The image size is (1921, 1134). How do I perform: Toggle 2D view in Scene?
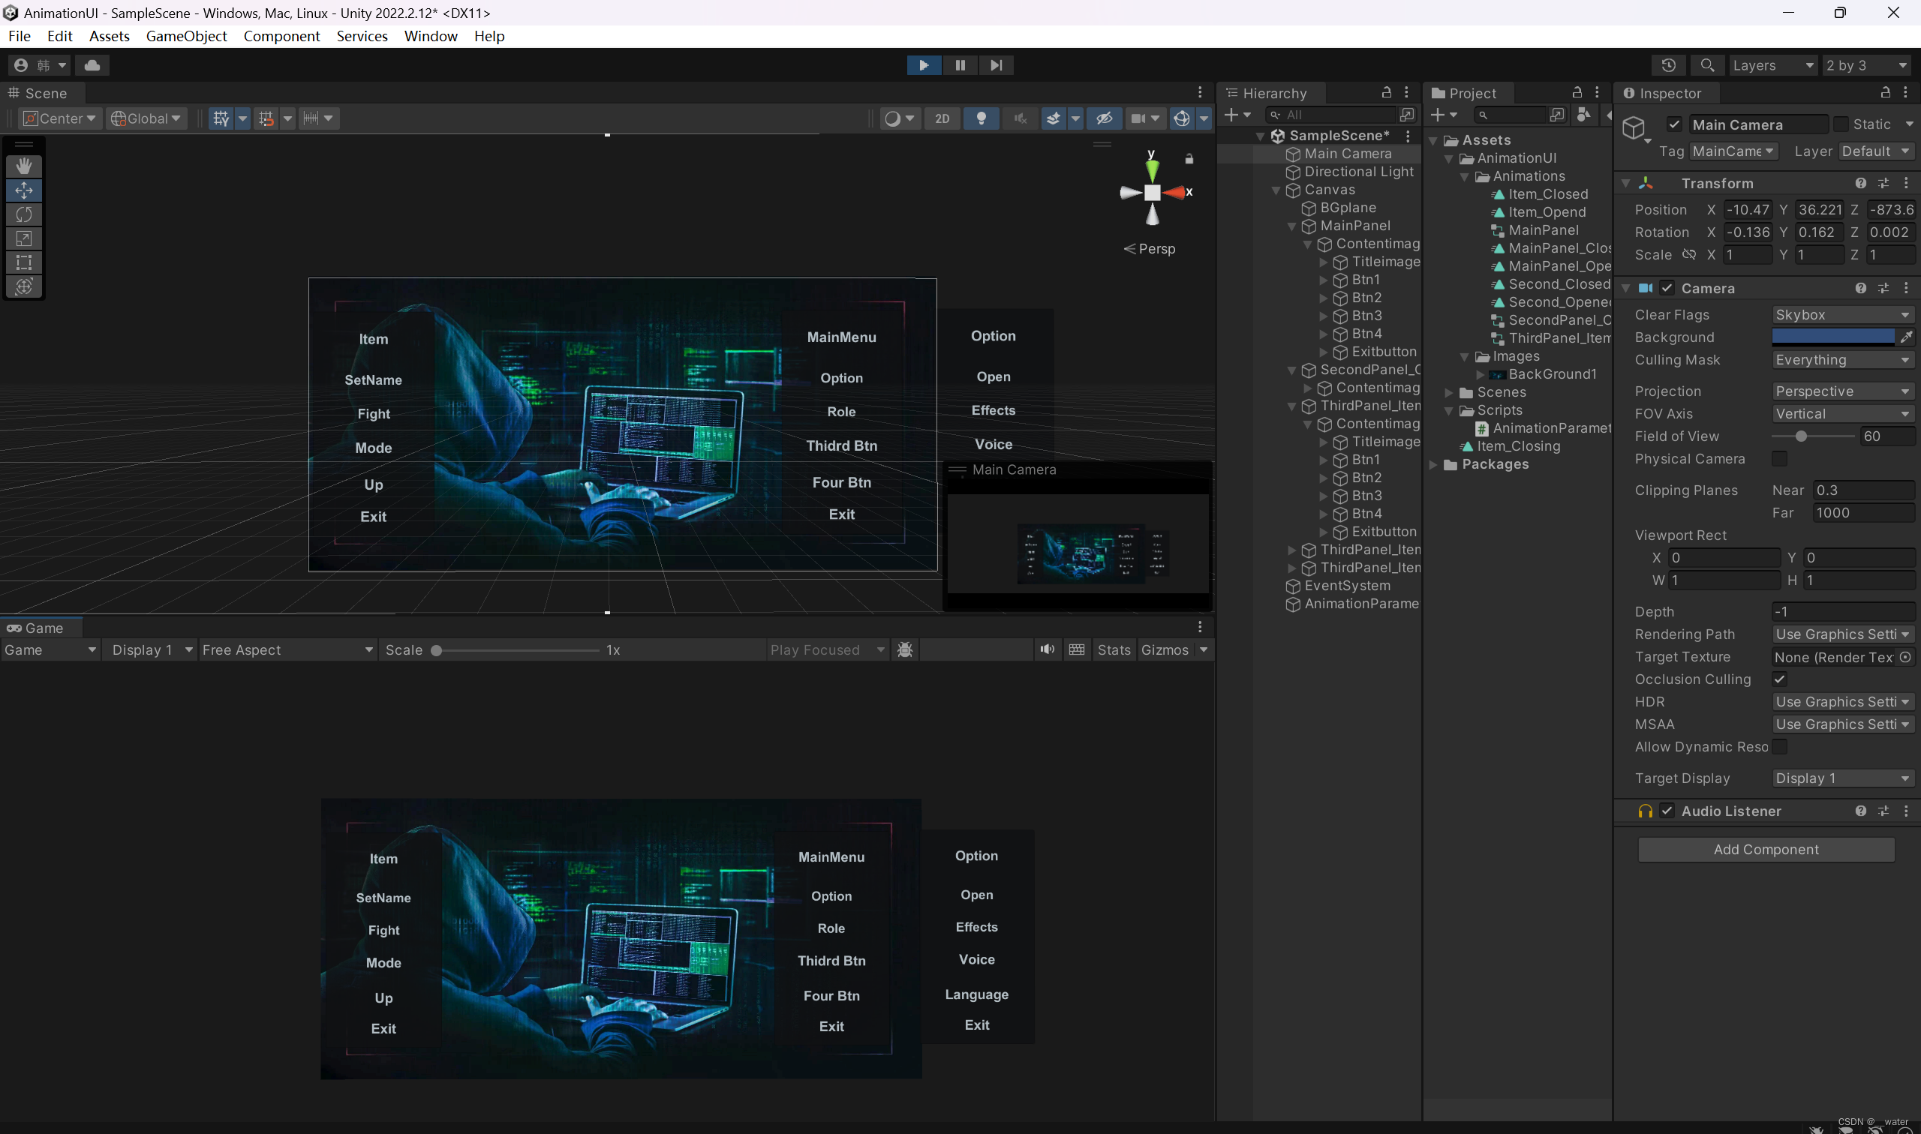(x=942, y=118)
